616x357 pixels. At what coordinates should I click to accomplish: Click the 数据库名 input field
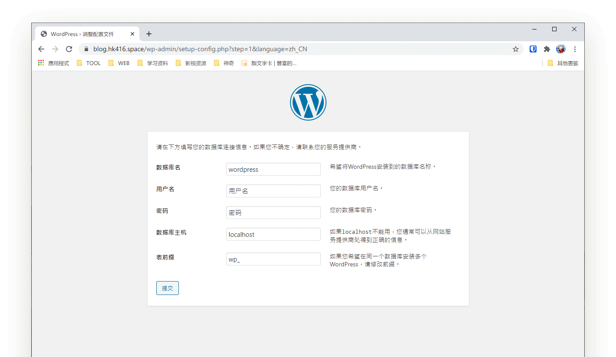click(273, 169)
